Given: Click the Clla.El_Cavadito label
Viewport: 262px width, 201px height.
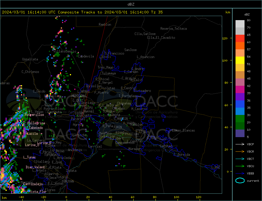Looking at the screenshot, I should click(161, 38).
